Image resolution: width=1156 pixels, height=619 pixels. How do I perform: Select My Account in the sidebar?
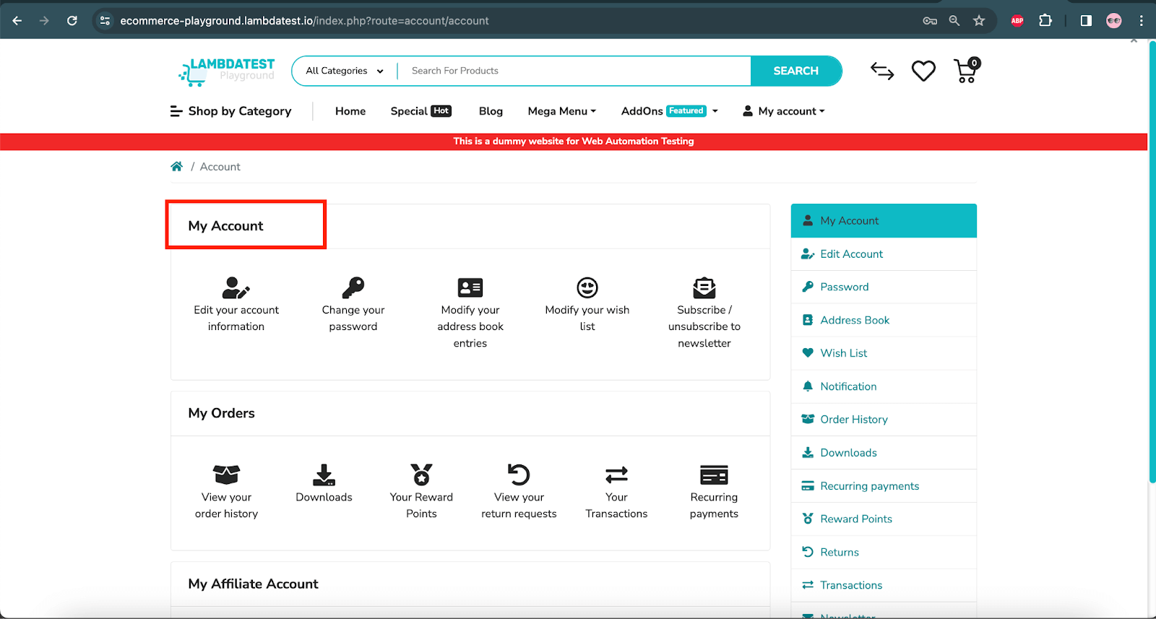tap(884, 221)
